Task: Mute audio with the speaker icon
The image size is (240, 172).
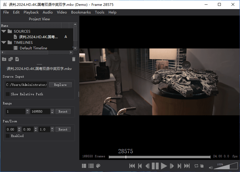Action: tap(211, 167)
